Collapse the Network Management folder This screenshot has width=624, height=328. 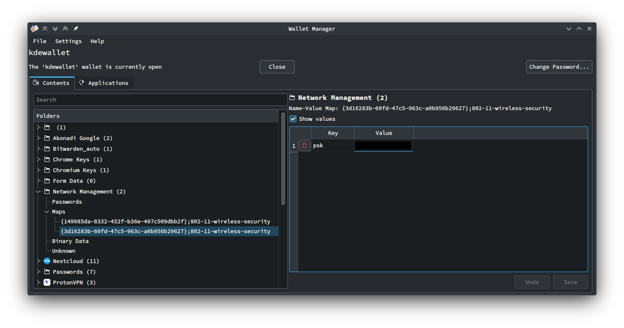tap(38, 191)
